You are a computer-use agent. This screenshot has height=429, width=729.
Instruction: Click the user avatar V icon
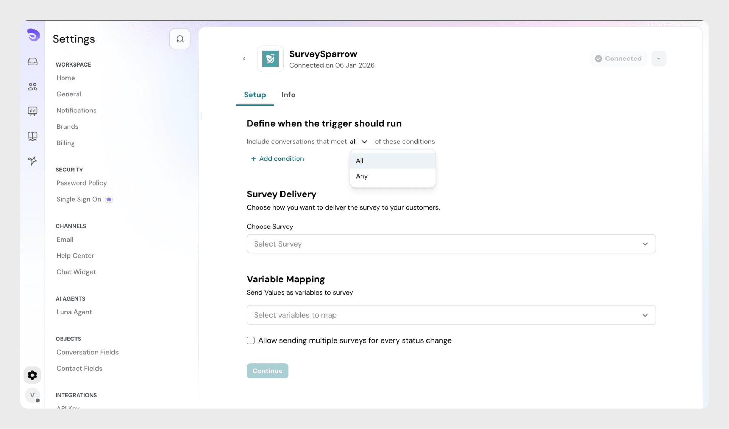tap(32, 395)
